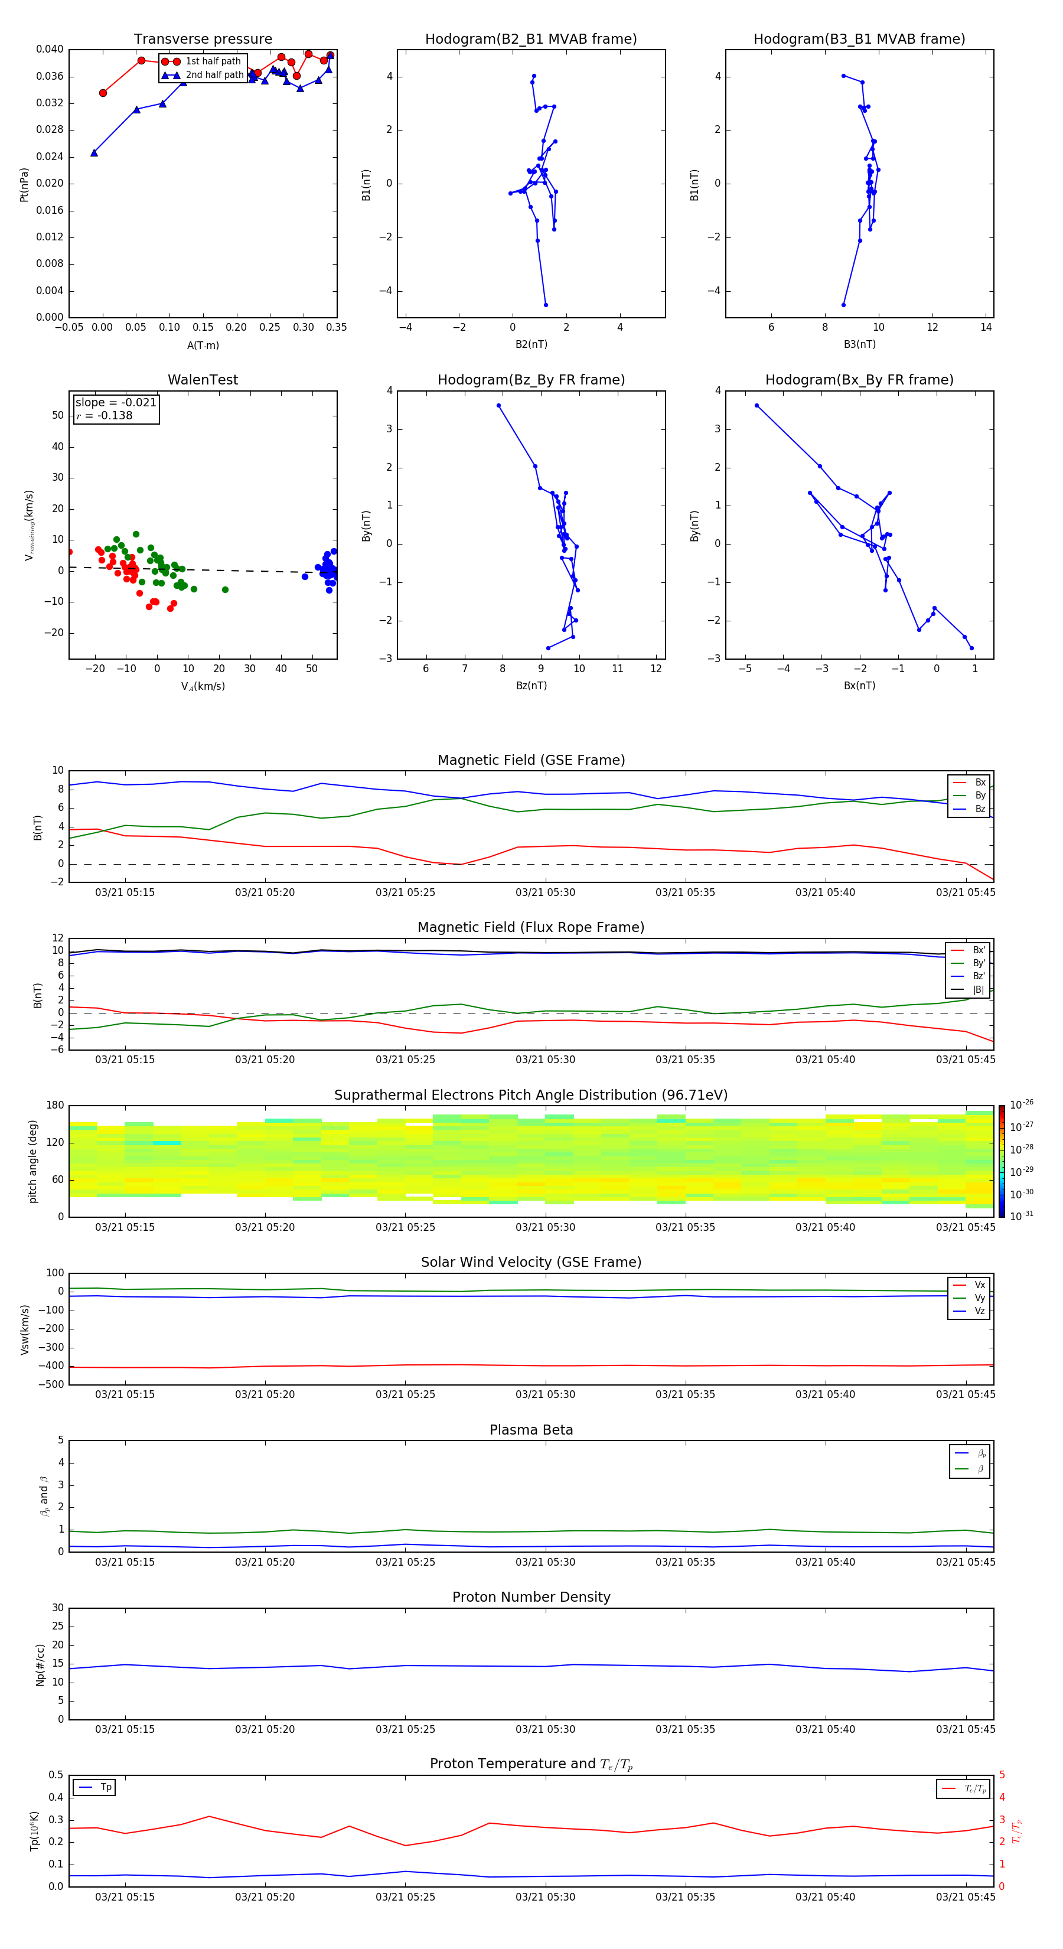The width and height of the screenshot is (1063, 1949).
Task: Click the Tp legend entry
Action: coord(94,1787)
